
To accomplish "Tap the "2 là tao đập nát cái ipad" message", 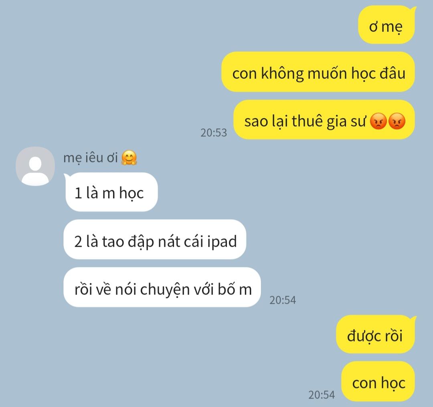I will 155,240.
